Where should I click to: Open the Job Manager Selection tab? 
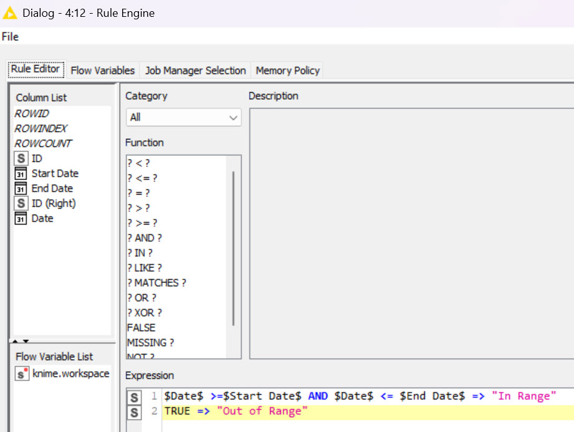(195, 70)
